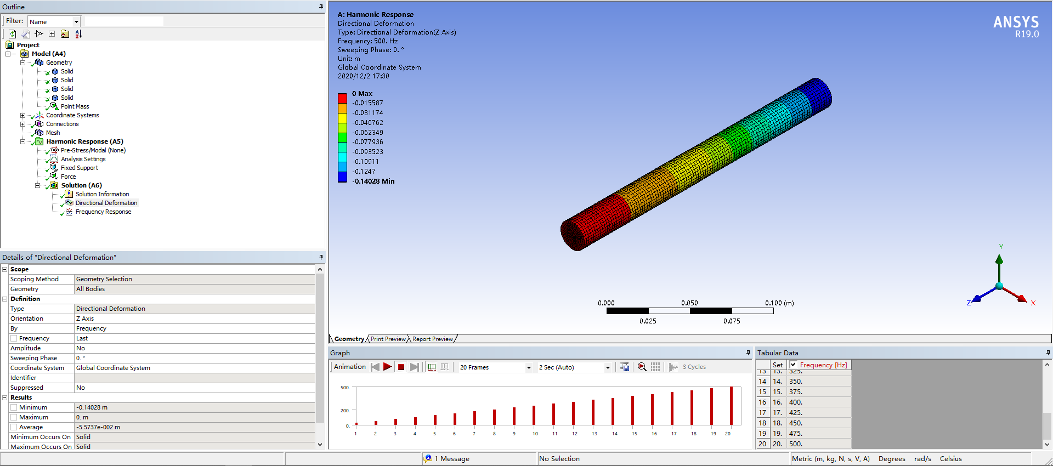Click the folder-hide icon in Outline toolbar
Viewport: 1053px width, 466px height.
coord(65,34)
